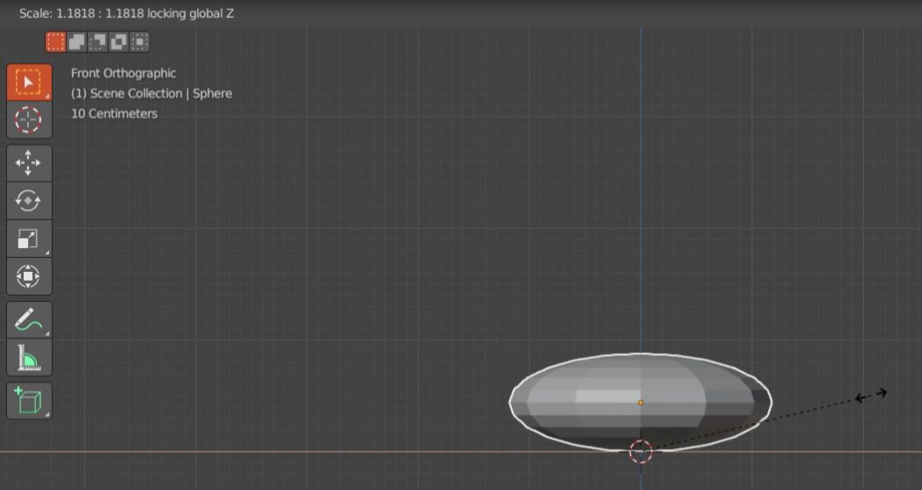The image size is (922, 490).
Task: Click the Add Cube tool
Action: point(29,401)
